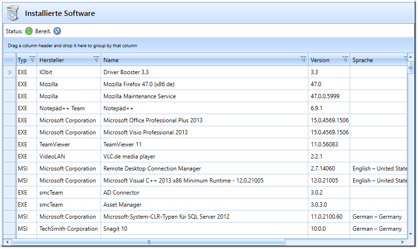
Task: Click the Installierte Software disc icon
Action: click(13, 13)
